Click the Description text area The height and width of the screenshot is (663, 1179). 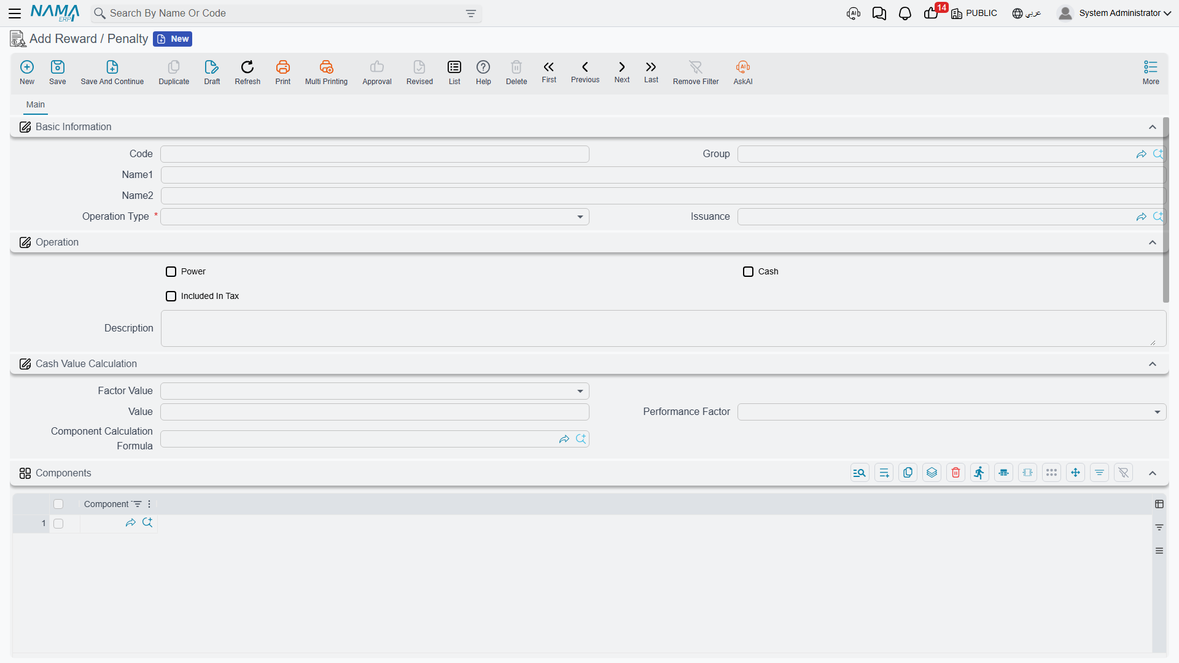click(663, 328)
